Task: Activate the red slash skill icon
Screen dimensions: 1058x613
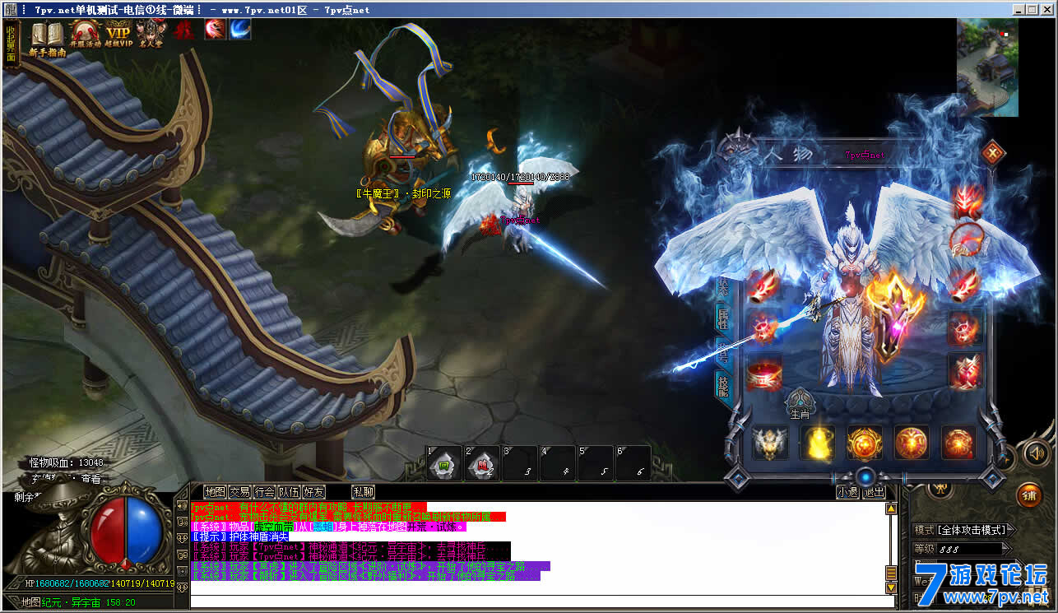Action: pyautogui.click(x=215, y=30)
